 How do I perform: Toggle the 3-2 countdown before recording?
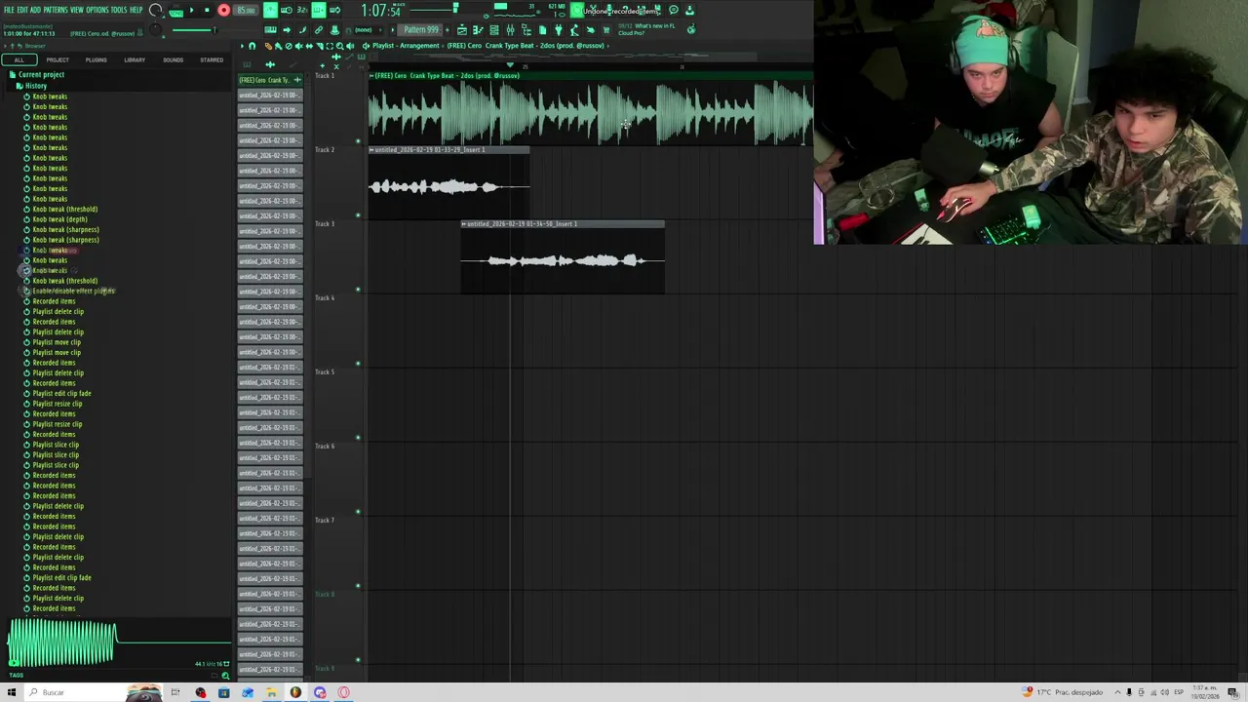[302, 10]
